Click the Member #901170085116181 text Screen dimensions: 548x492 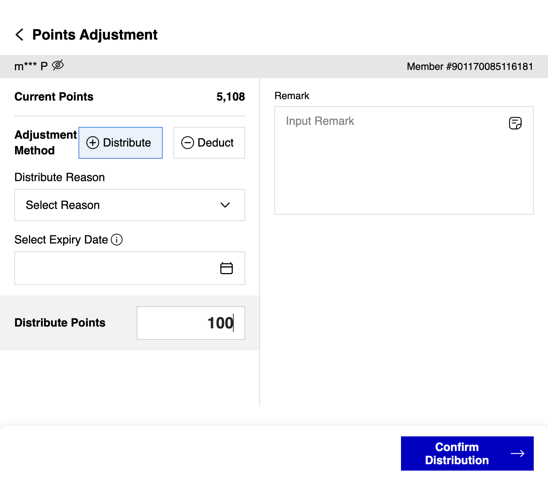[470, 67]
